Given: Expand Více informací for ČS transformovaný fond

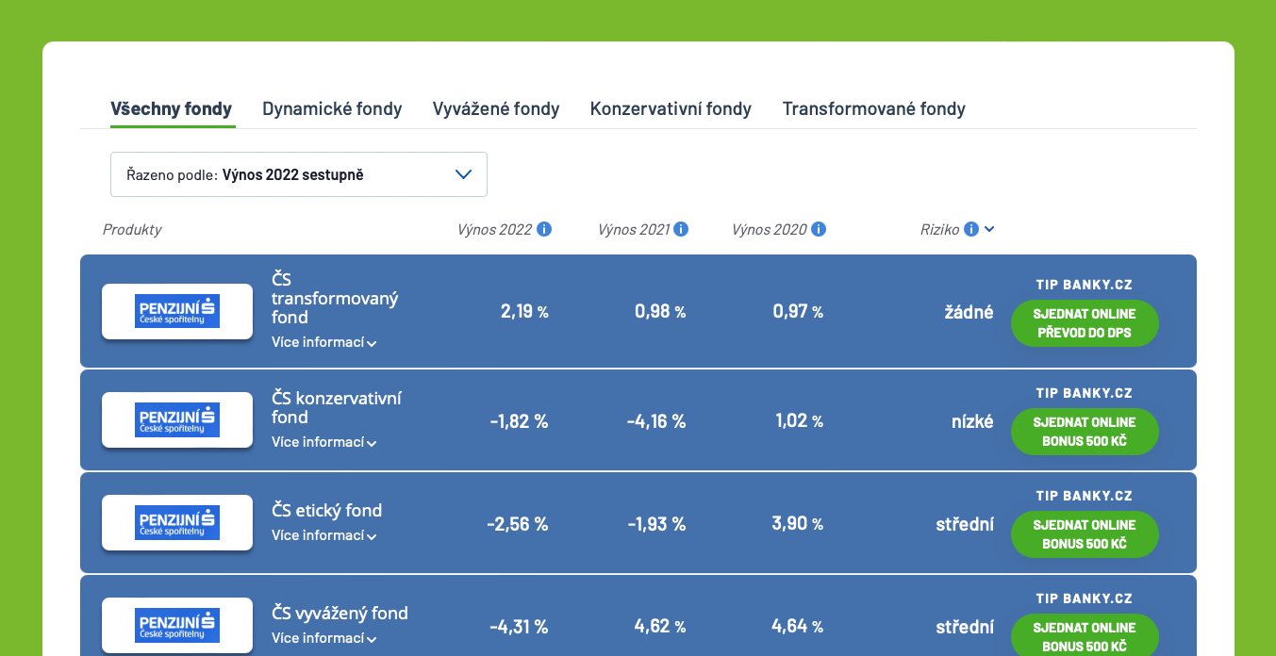Looking at the screenshot, I should coord(323,342).
